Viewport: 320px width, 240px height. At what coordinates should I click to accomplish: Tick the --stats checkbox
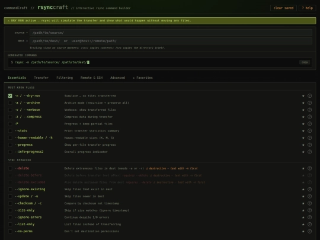[x=10, y=131]
